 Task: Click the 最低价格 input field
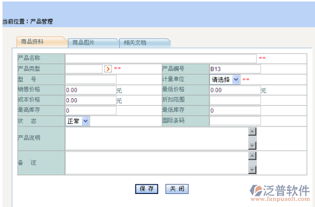(234, 90)
